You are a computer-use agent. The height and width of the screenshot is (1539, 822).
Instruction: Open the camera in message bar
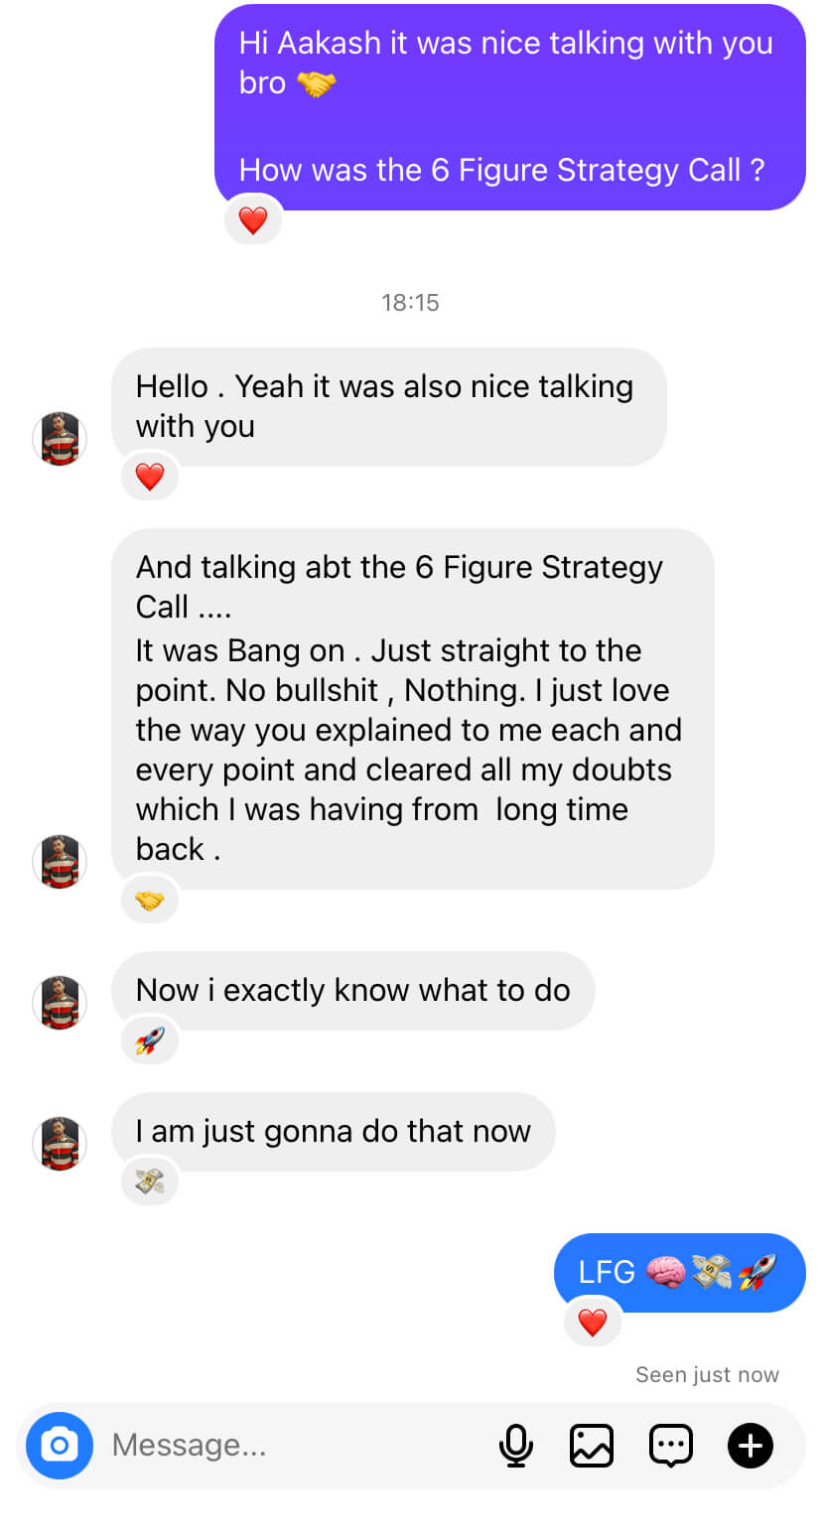pos(60,1445)
